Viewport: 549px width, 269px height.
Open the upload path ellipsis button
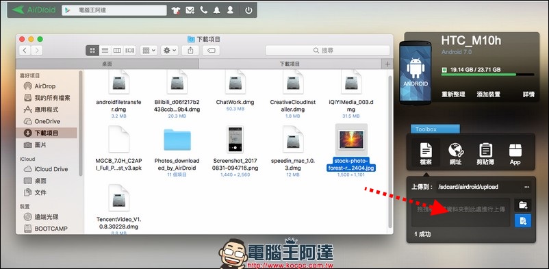[x=526, y=187]
